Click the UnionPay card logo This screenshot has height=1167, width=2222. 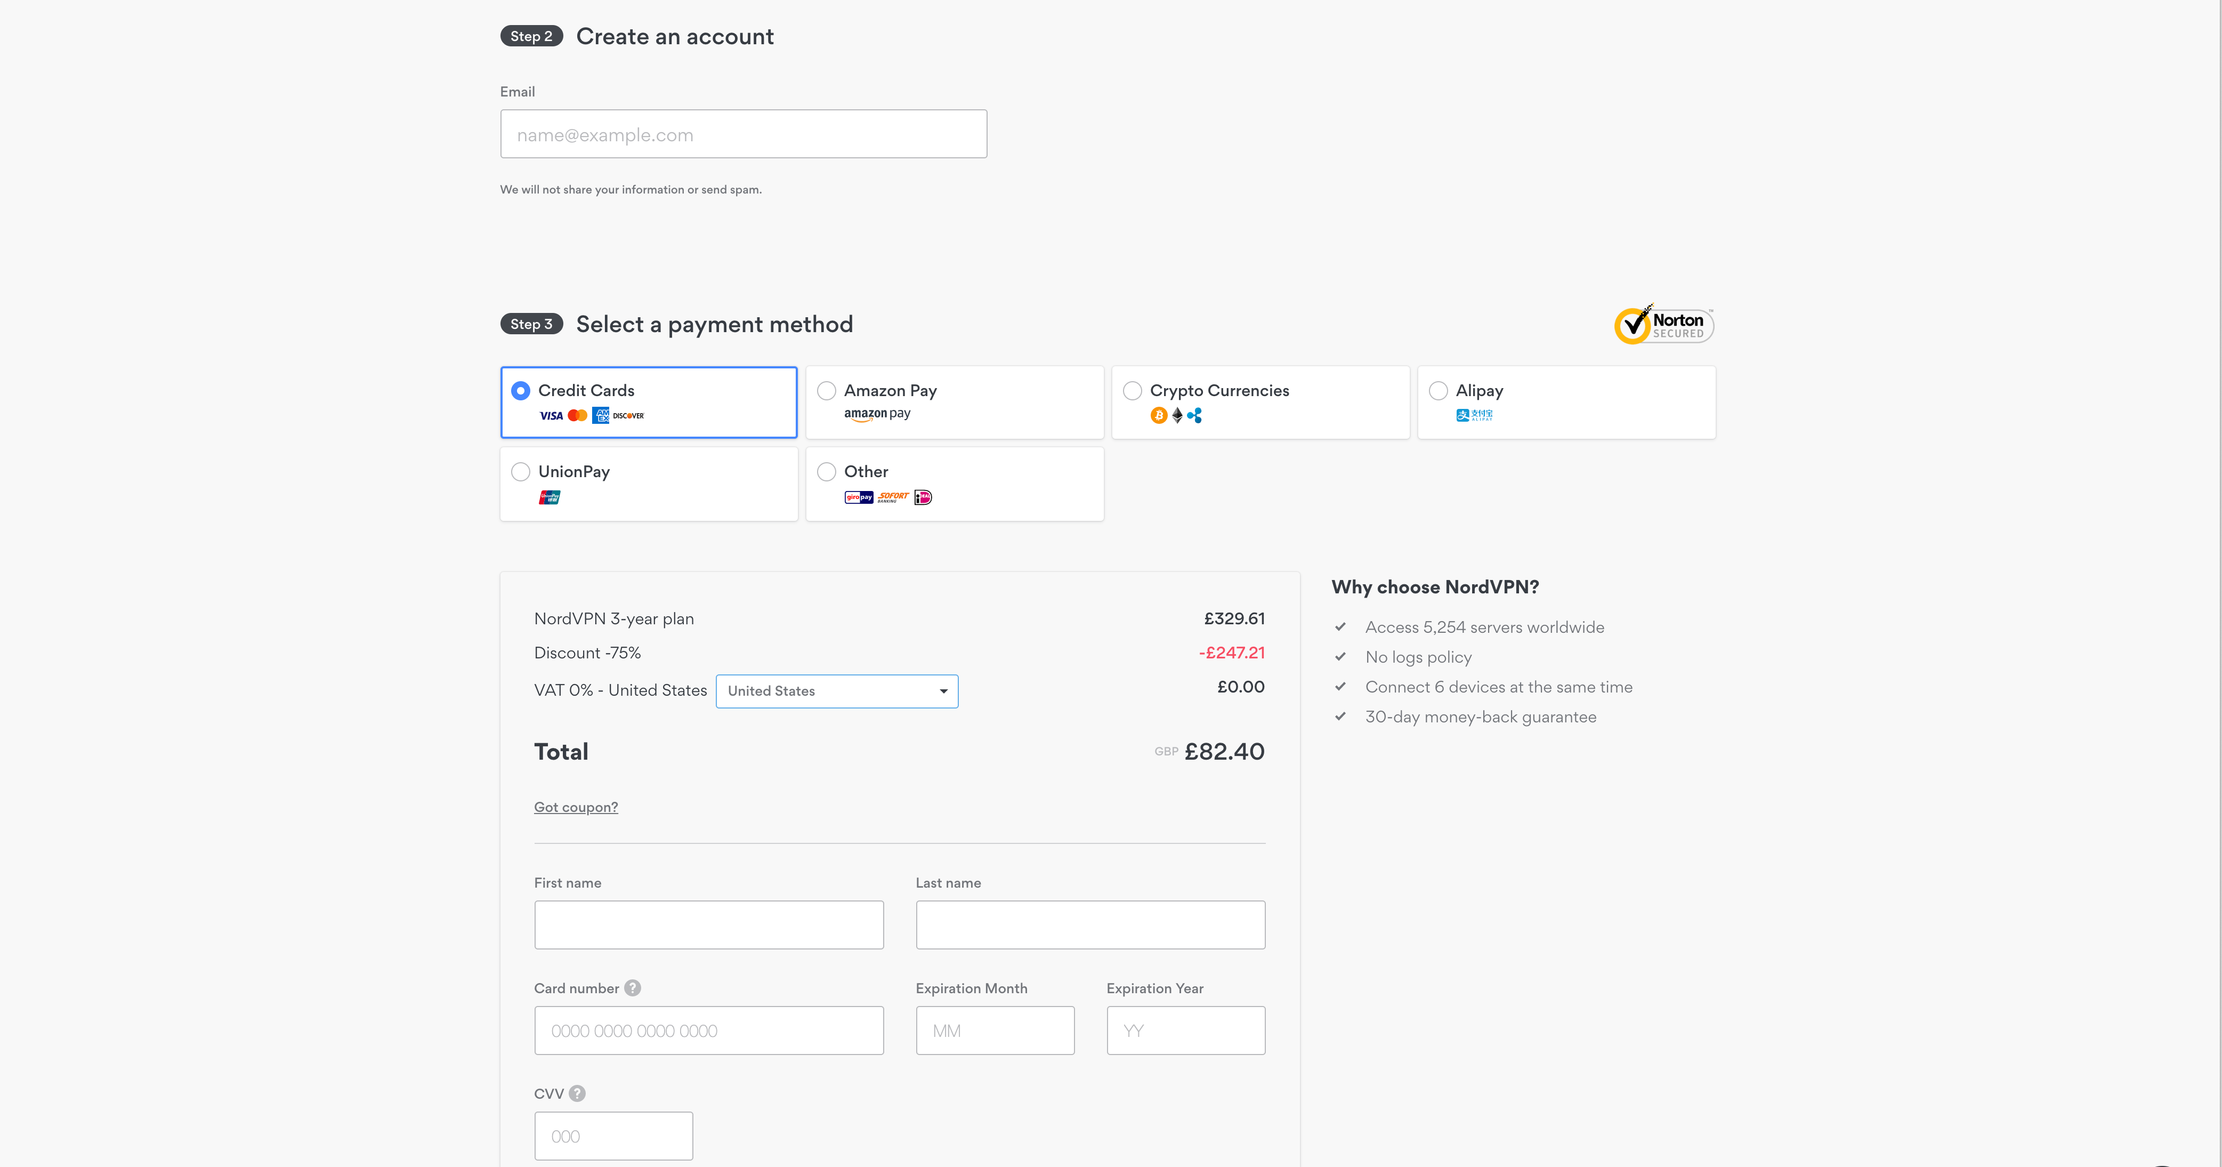click(550, 497)
